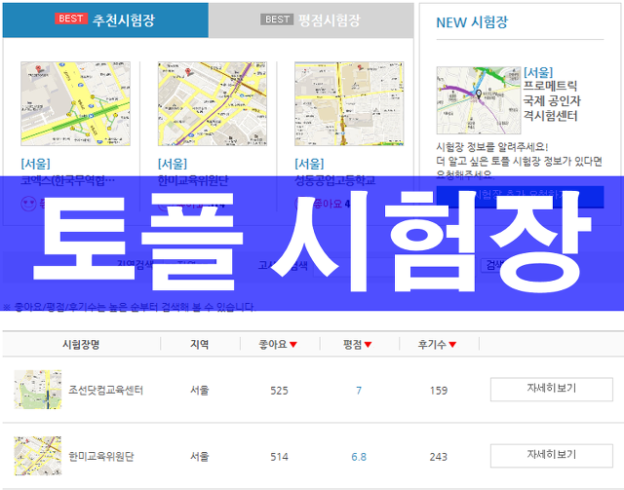Switch to the BEST 평점시험장 tab
Screen dimensions: 624x490
pyautogui.click(x=311, y=19)
